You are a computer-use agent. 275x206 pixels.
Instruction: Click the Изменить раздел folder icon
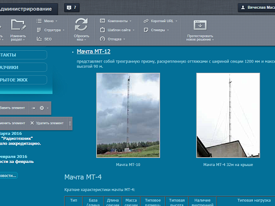tap(18, 25)
